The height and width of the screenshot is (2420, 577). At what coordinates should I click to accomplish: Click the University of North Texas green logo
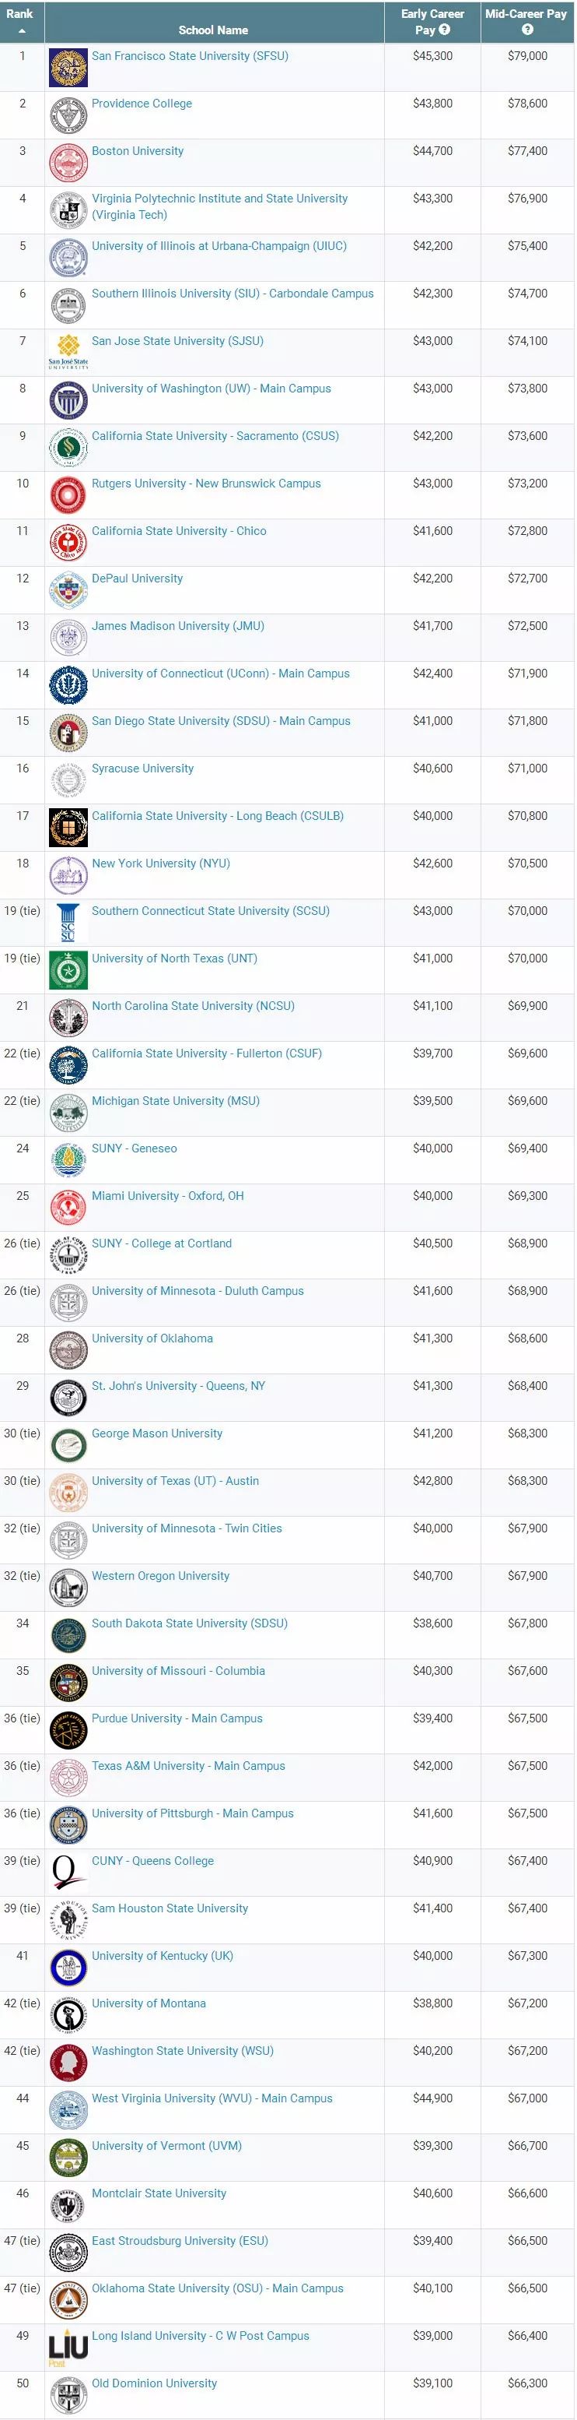(x=68, y=970)
